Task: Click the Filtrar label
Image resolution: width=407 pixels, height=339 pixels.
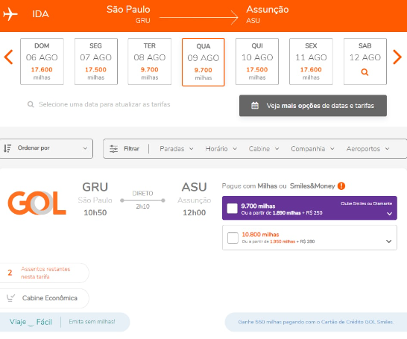Action: [131, 149]
